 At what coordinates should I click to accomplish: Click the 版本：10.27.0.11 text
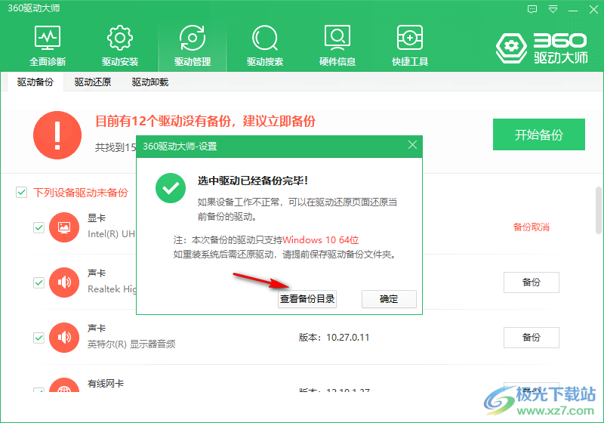coord(334,338)
